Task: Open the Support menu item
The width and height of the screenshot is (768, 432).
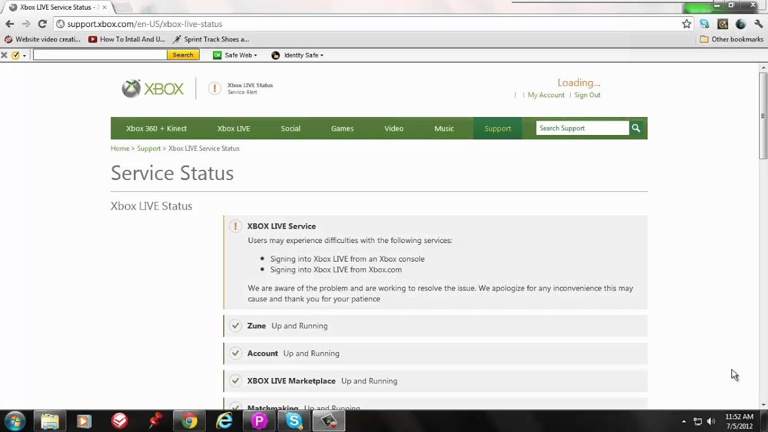Action: (x=498, y=128)
